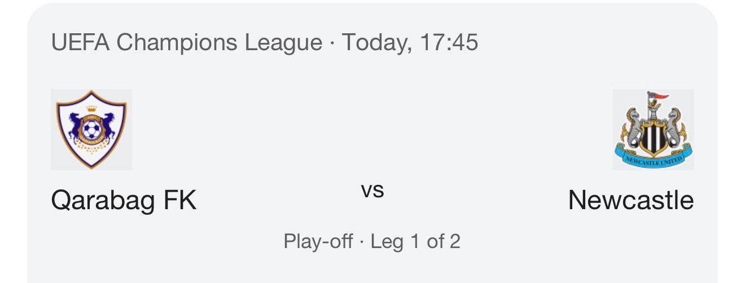
Task: Click the "Leg 1 of 2" text
Action: [x=415, y=242]
